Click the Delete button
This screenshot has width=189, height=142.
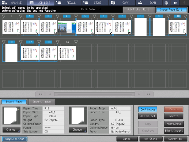click(x=174, y=109)
